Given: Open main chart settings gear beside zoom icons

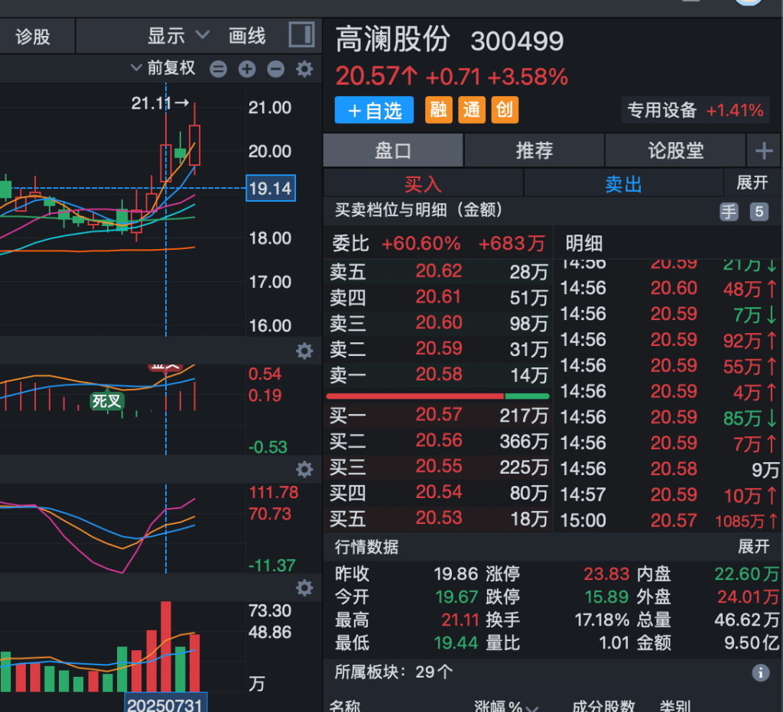Looking at the screenshot, I should click(304, 69).
